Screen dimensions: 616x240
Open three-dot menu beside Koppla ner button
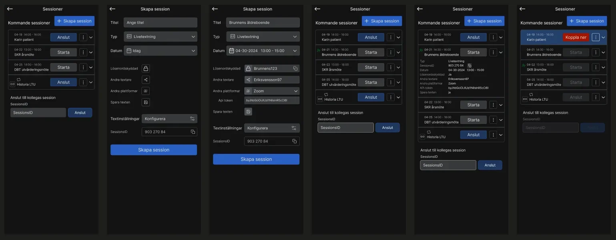point(596,37)
